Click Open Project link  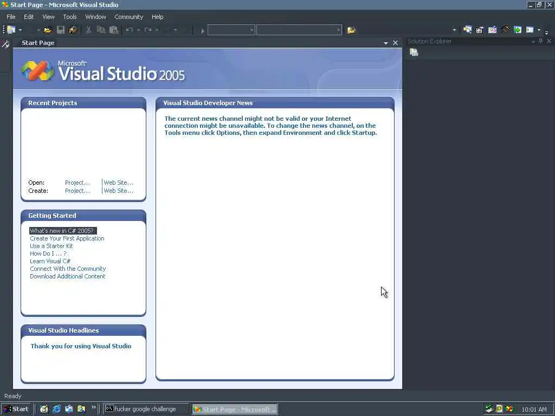pos(78,183)
